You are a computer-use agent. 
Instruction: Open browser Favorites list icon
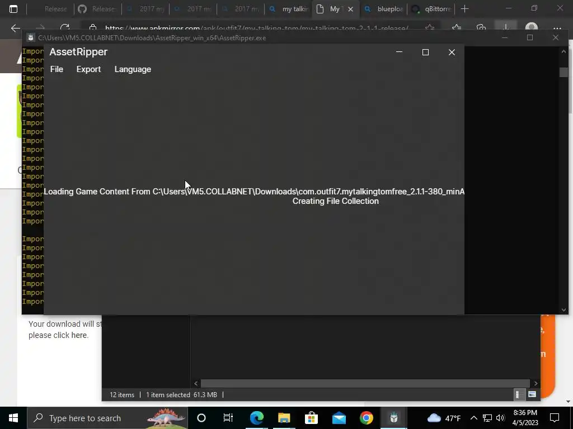(x=457, y=28)
